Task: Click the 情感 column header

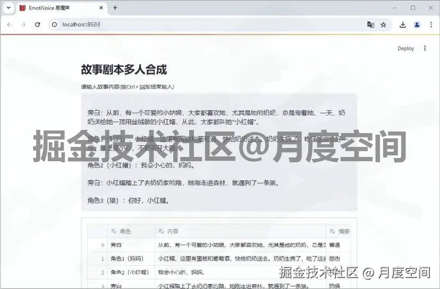Action: click(x=339, y=231)
